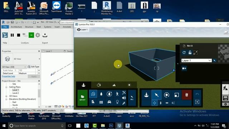Viewport: 229px width, 129px height.
Task: Click the Edit Type button
Action: pos(33,67)
